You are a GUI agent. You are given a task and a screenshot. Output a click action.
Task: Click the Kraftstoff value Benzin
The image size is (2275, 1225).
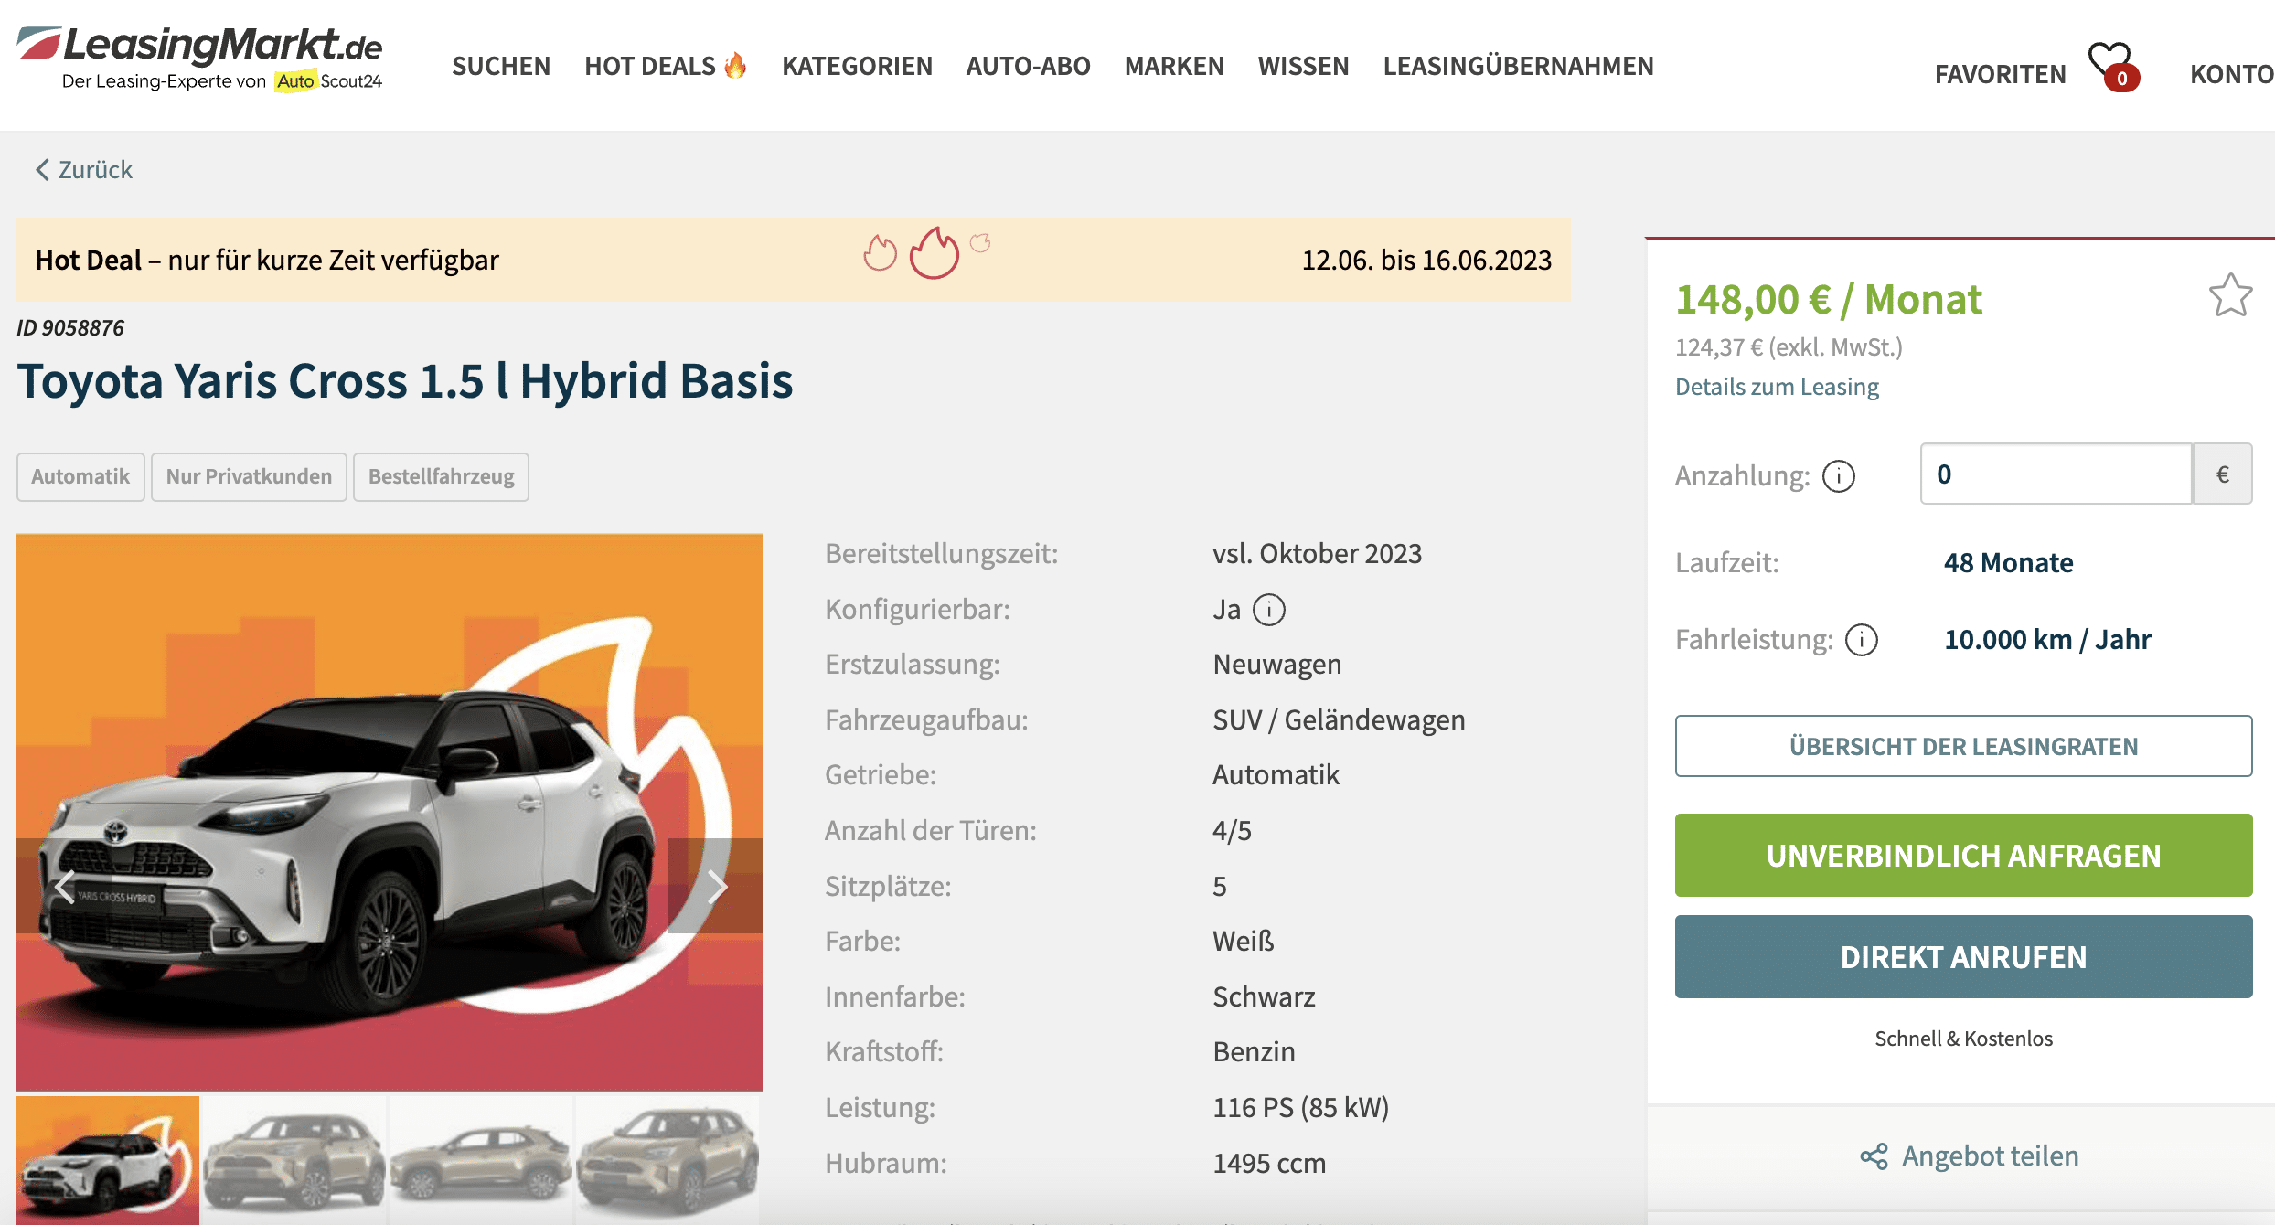click(x=1254, y=1052)
